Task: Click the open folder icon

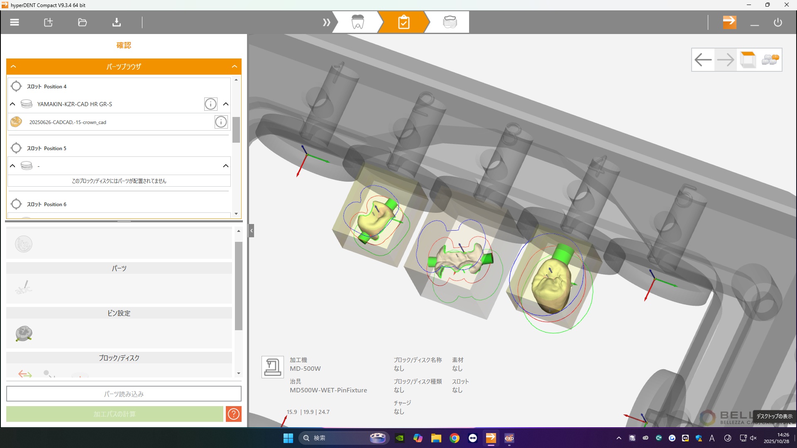Action: [82, 22]
